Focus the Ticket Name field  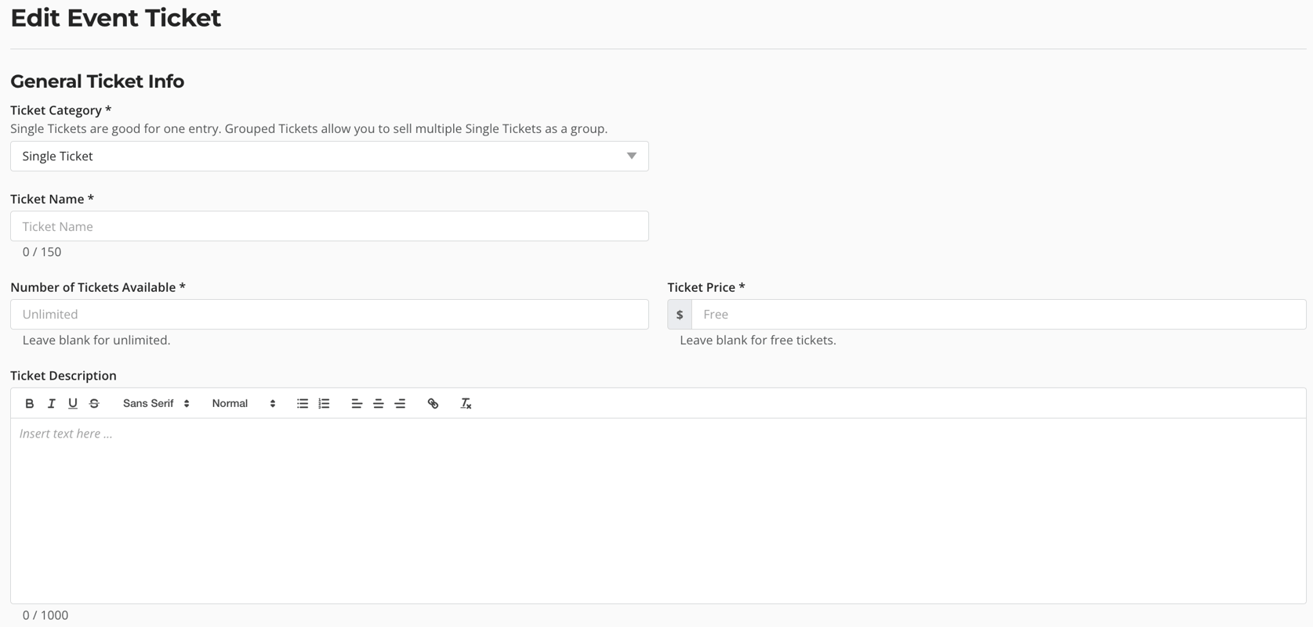329,226
